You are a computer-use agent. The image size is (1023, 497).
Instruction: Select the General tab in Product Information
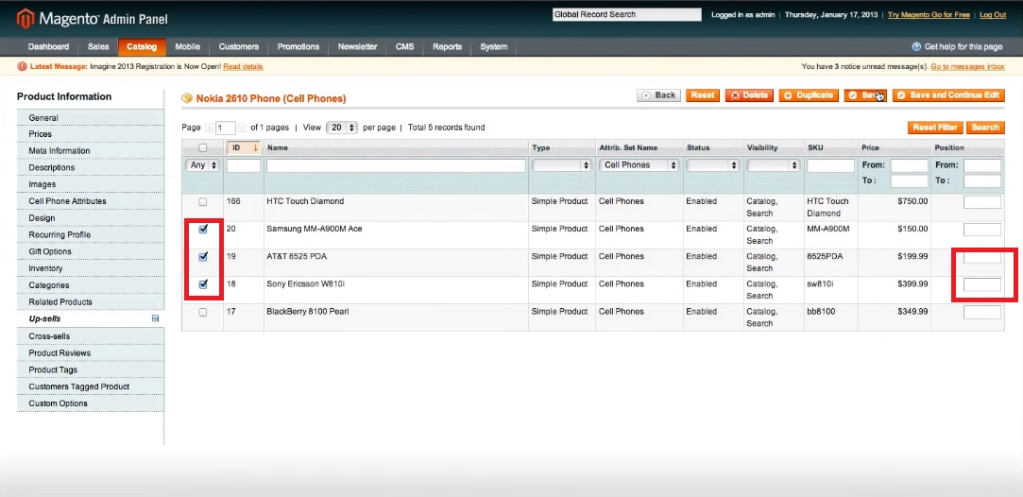[91, 118]
